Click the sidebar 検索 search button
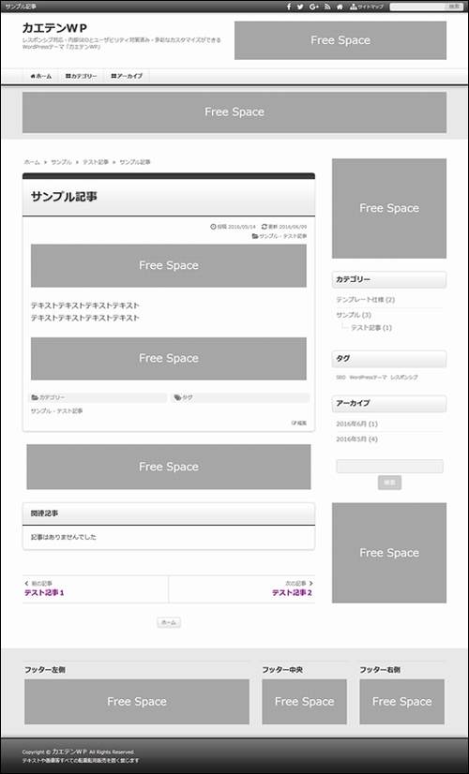The width and height of the screenshot is (469, 774). [x=389, y=483]
